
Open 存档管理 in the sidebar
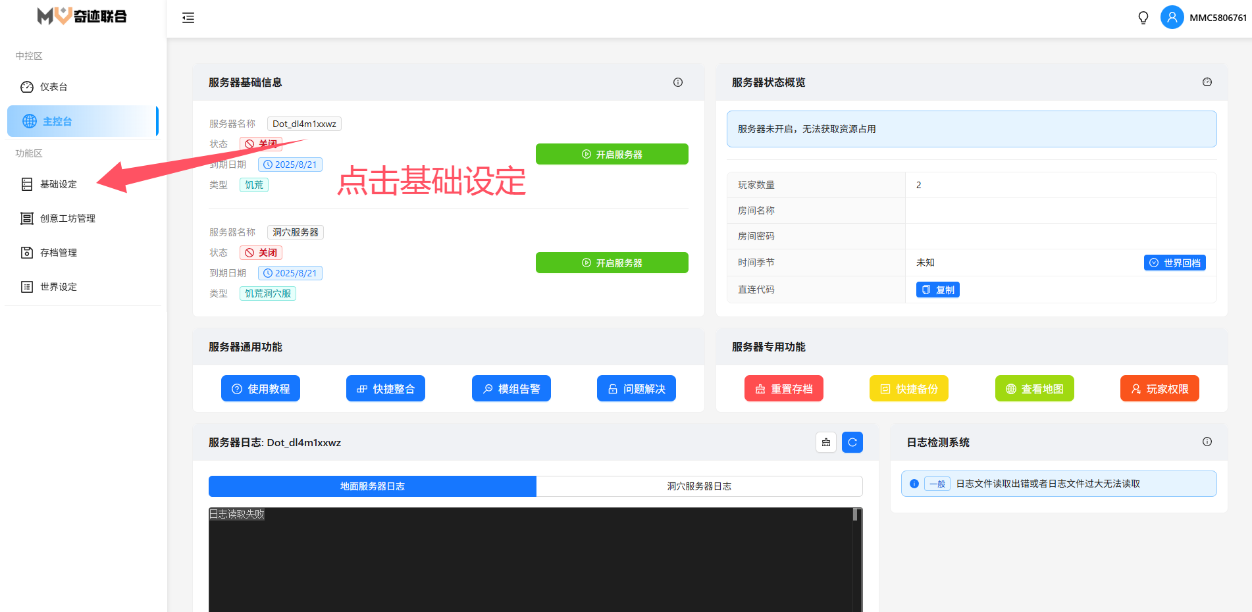point(59,253)
